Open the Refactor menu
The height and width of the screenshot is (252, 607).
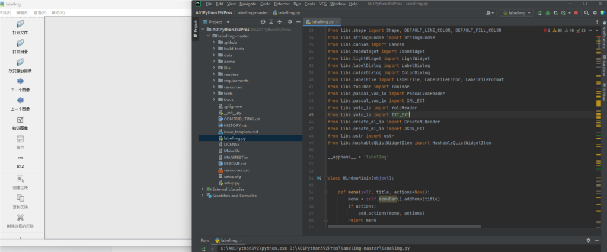pos(282,4)
